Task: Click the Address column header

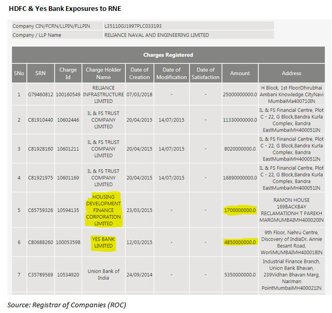Action: coord(291,73)
